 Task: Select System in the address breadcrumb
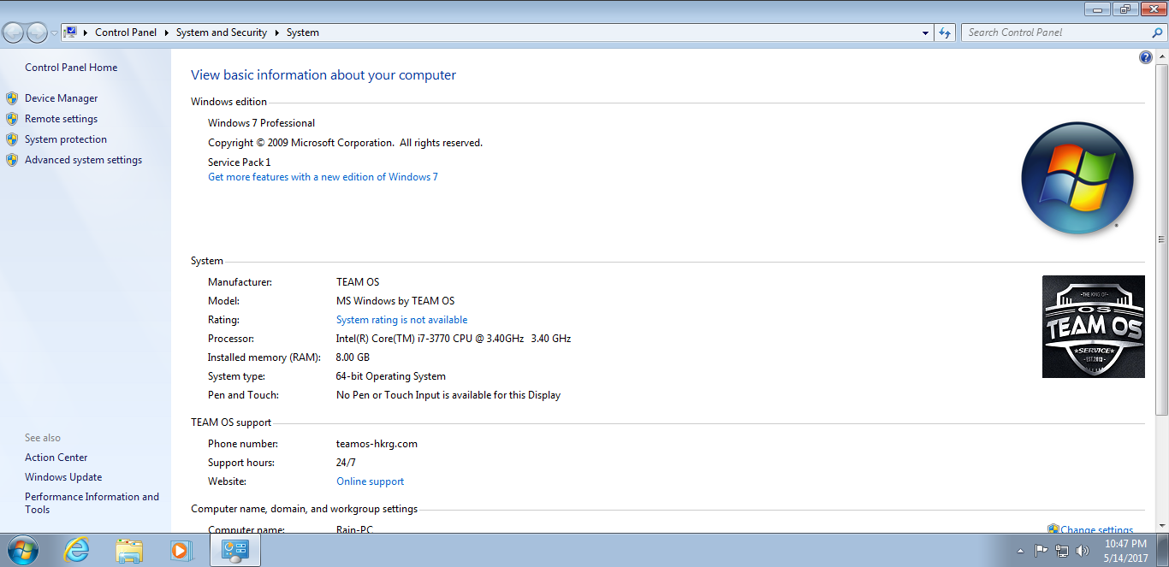[x=303, y=32]
